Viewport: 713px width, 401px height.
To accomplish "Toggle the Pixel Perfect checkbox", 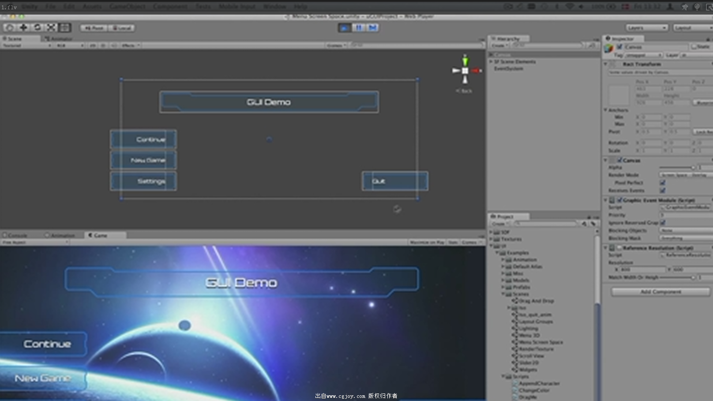I will 662,183.
